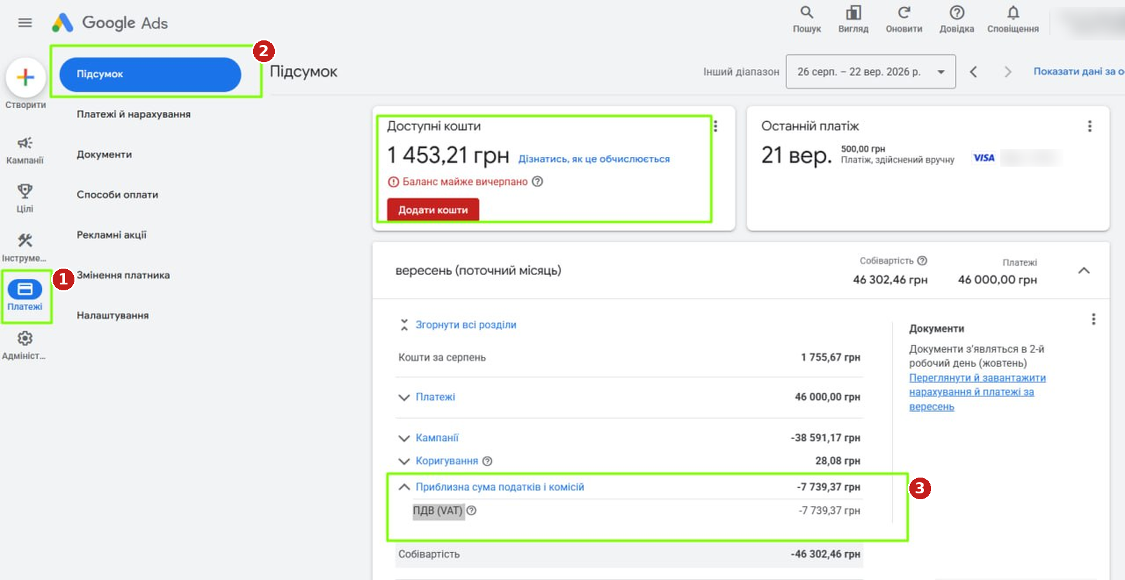Open Платежі й нарахування
The height and width of the screenshot is (580, 1125).
tap(134, 114)
